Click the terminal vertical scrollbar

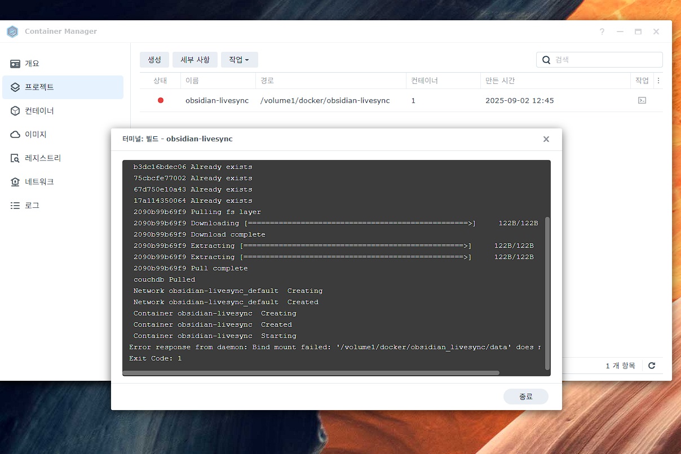(547, 293)
